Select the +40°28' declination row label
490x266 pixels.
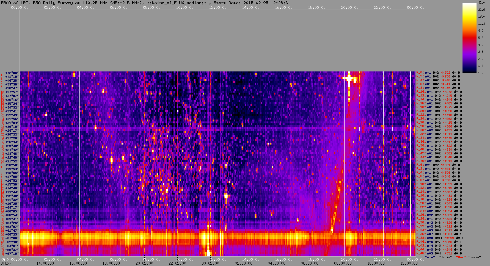(x=12, y=81)
